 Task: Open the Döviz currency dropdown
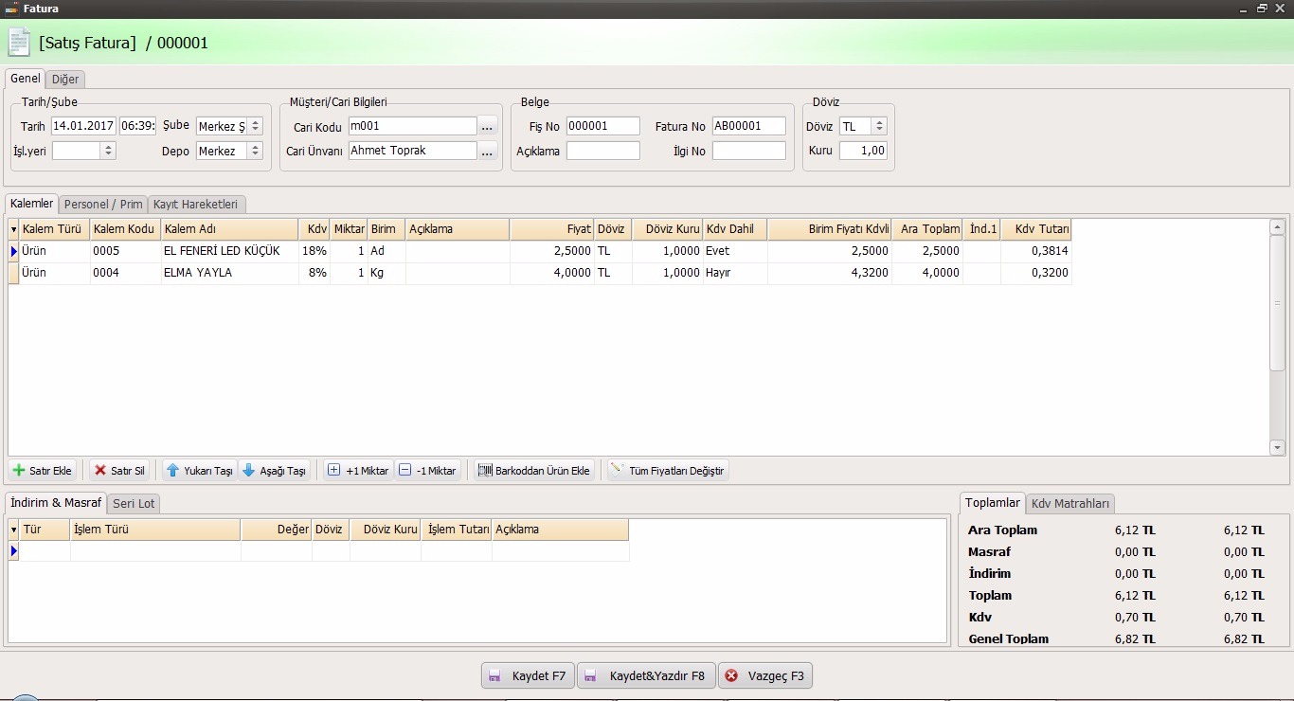click(x=879, y=126)
